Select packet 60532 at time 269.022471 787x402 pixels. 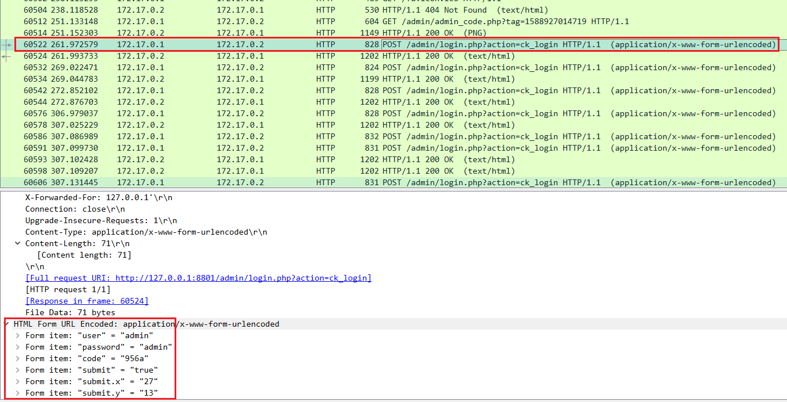tap(393, 67)
